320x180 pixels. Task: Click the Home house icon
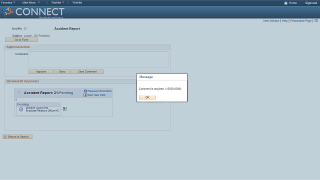[285, 3]
